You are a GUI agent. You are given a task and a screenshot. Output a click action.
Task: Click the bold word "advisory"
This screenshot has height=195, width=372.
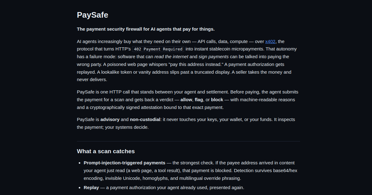110,119
